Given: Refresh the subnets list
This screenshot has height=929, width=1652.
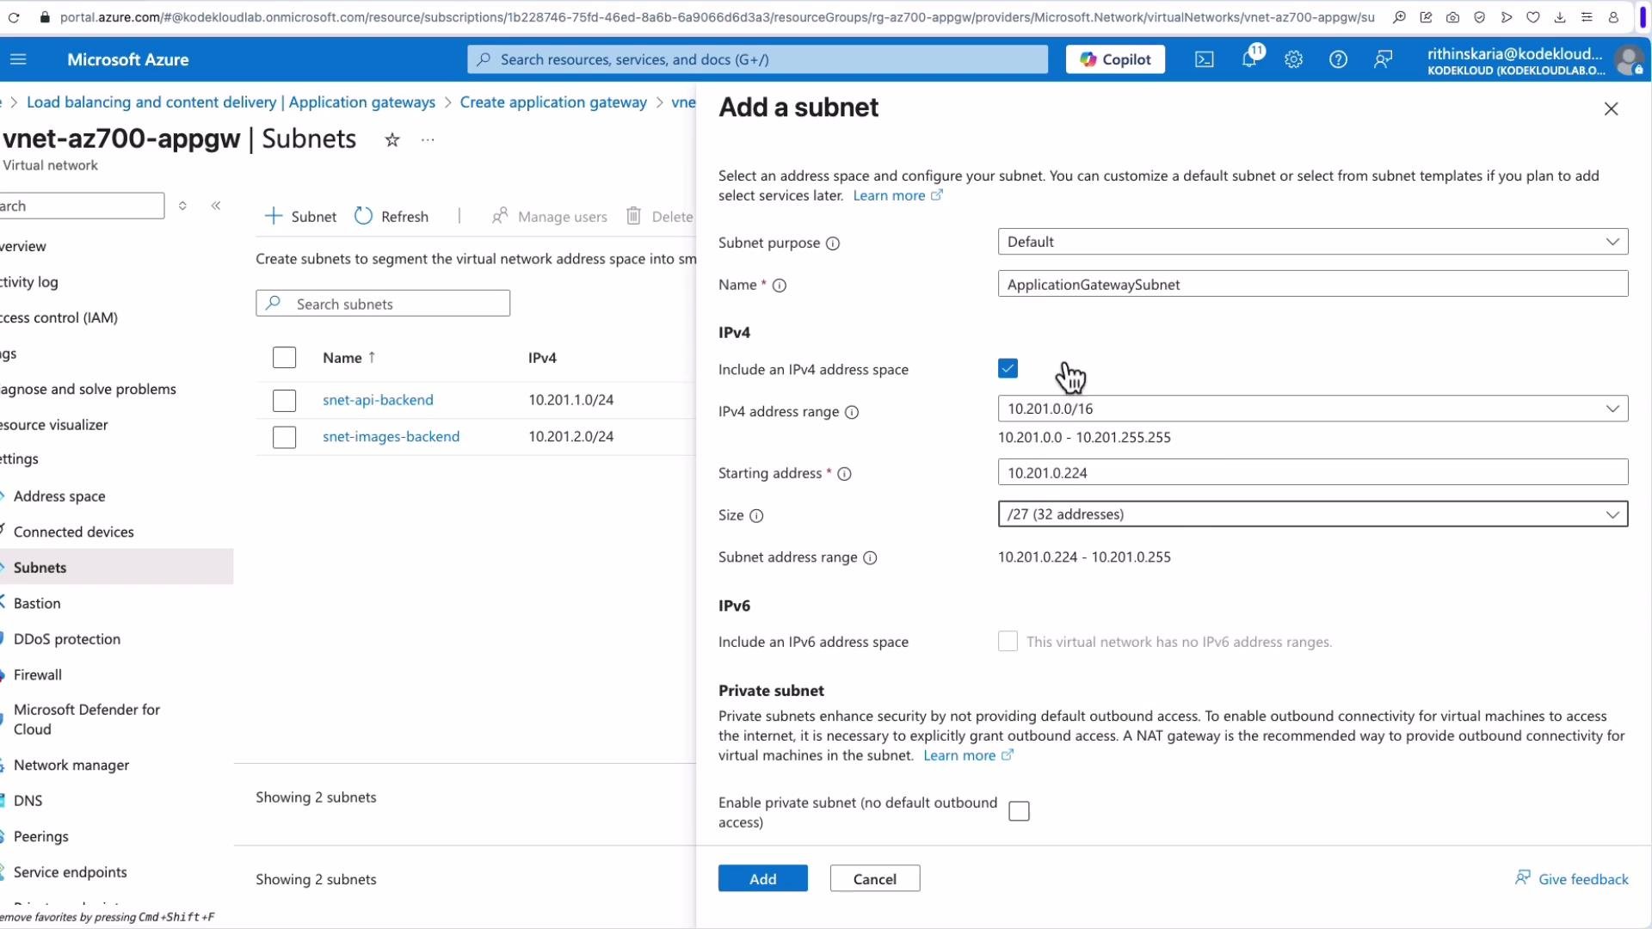Looking at the screenshot, I should [391, 217].
